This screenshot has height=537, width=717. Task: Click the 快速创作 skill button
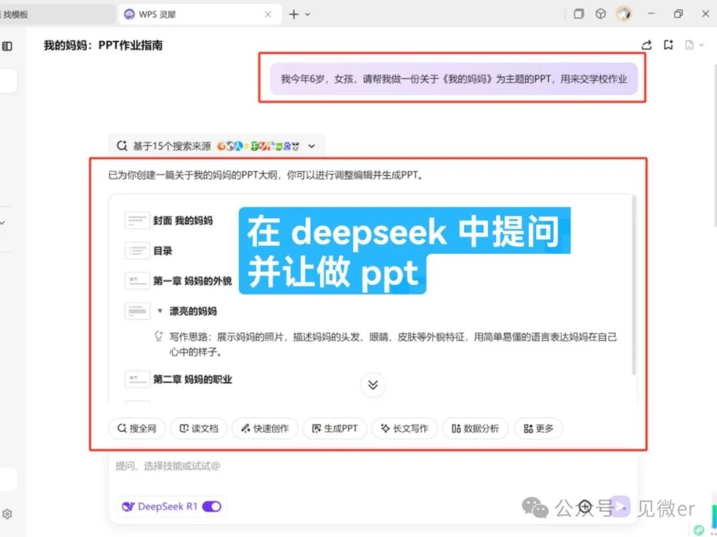pyautogui.click(x=265, y=428)
